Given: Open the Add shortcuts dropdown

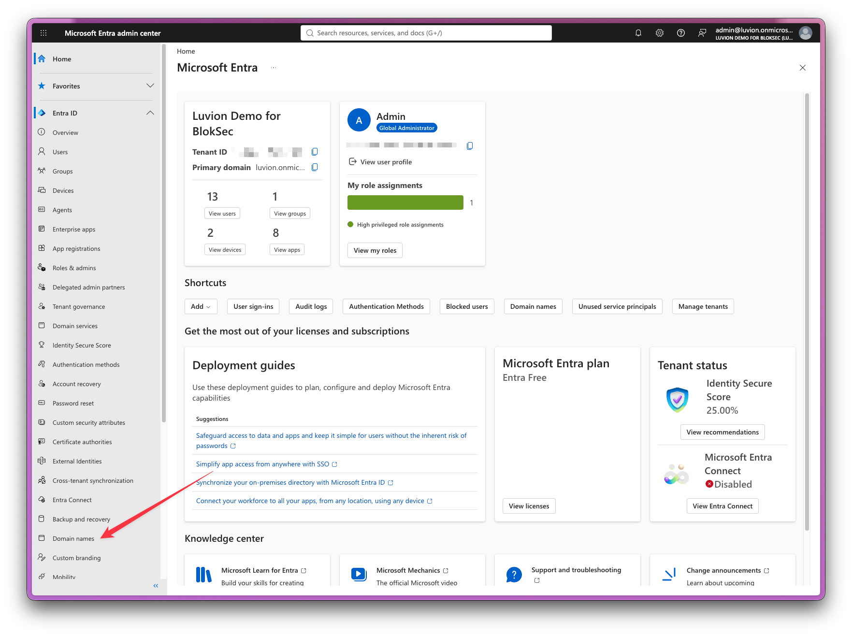Looking at the screenshot, I should tap(201, 306).
